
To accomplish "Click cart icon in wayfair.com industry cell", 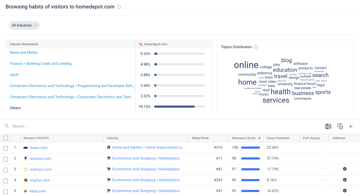I will pyautogui.click(x=109, y=180).
